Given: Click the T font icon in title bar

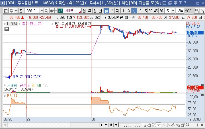Looking at the screenshot, I should coord(181,3).
